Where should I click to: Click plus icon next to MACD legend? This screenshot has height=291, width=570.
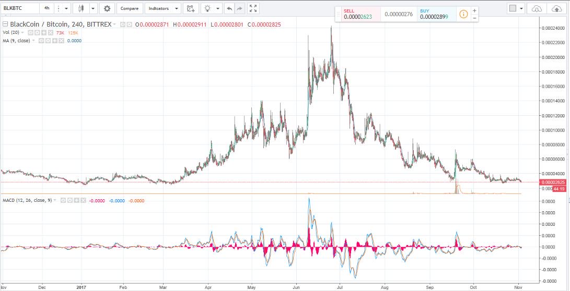pyautogui.click(x=77, y=200)
